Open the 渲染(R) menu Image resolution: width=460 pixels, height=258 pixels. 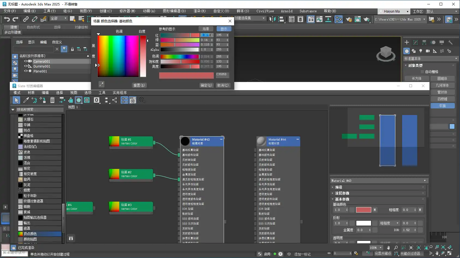(x=199, y=11)
